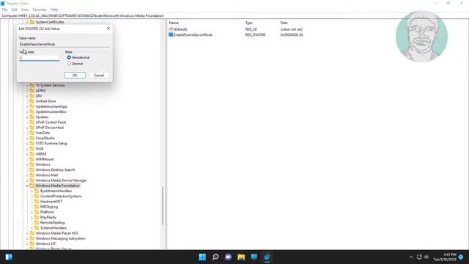469x264 pixels.
Task: Select the RemoteDesktop folder icon
Action: [x=37, y=222]
